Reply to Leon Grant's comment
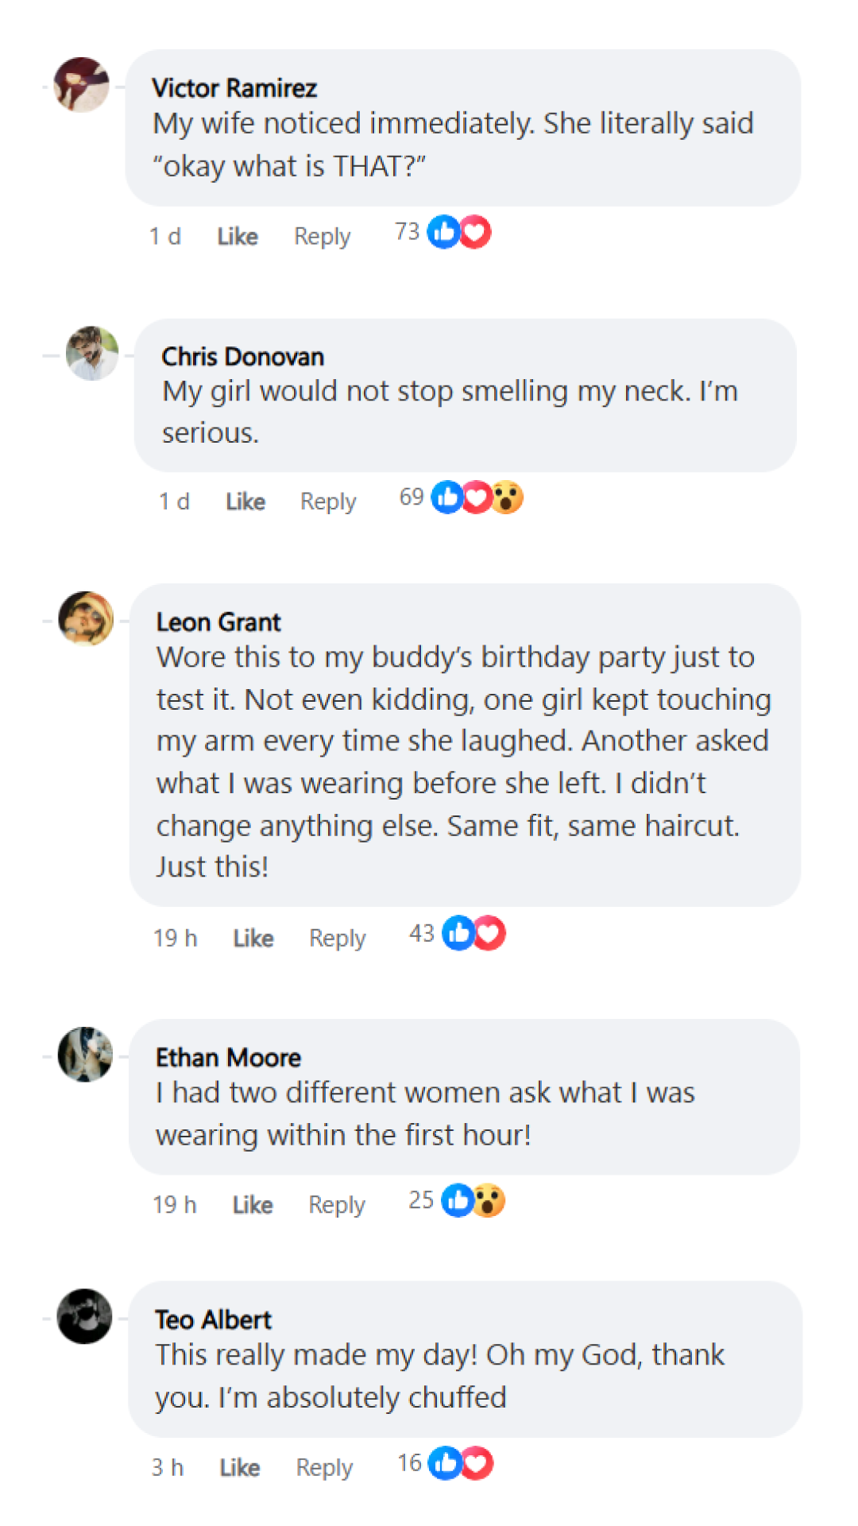The image size is (858, 1526). click(338, 938)
